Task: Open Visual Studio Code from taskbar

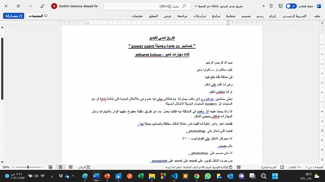Action: (174, 176)
